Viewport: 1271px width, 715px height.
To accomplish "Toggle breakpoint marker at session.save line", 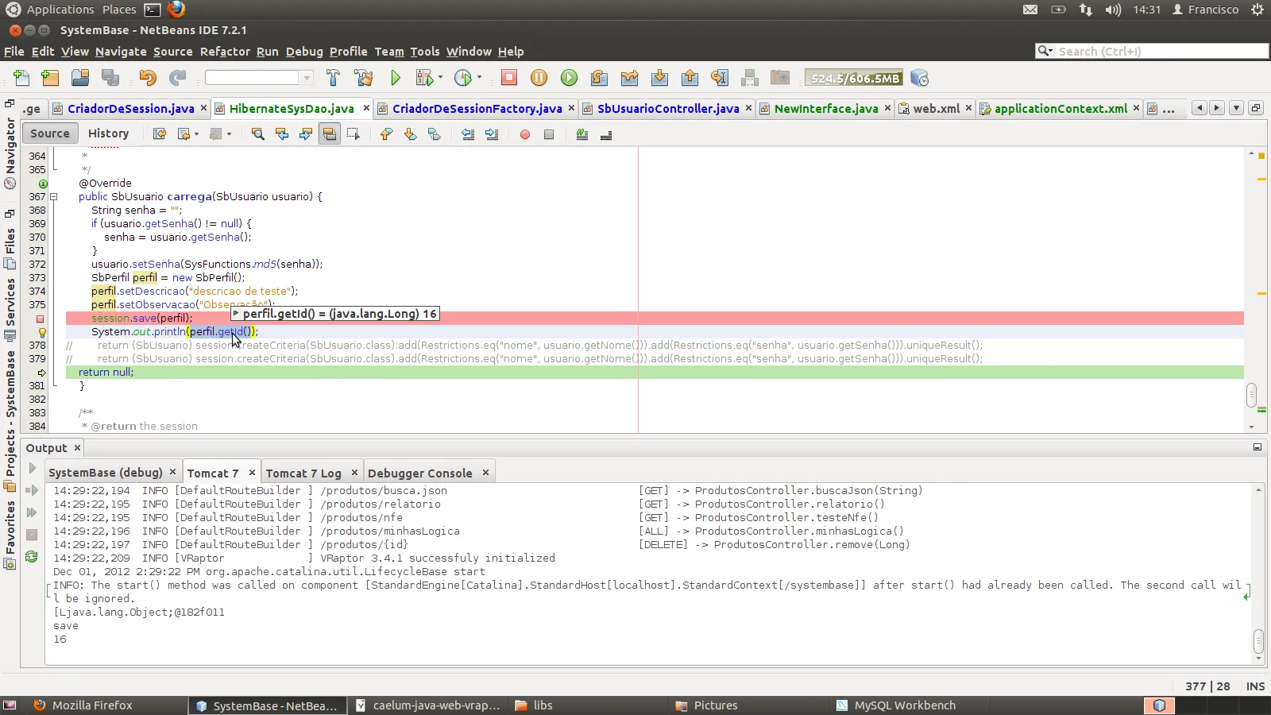I will tap(40, 319).
